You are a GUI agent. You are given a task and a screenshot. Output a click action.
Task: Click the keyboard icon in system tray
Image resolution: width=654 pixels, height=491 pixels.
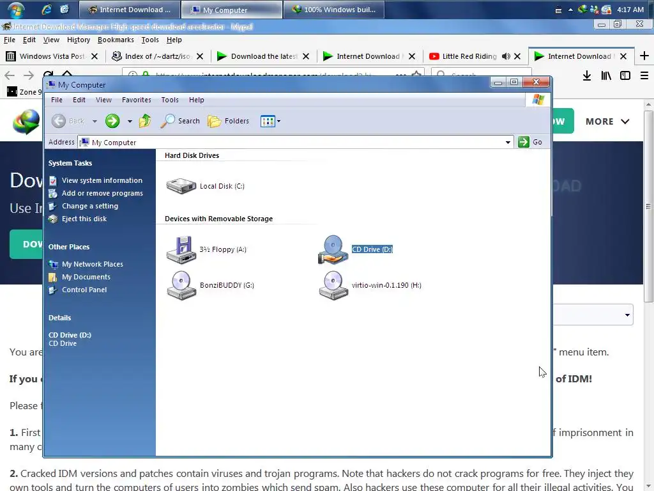[558, 10]
